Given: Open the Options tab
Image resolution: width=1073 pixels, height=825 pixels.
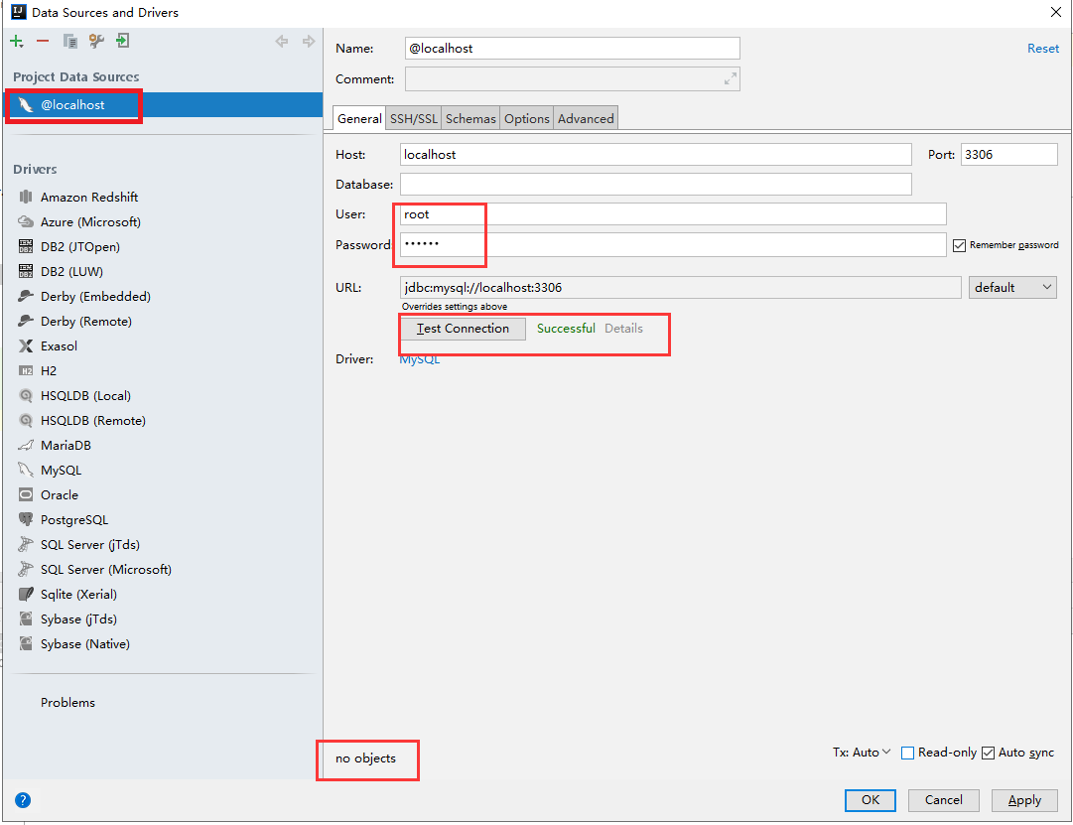Looking at the screenshot, I should click(x=527, y=118).
